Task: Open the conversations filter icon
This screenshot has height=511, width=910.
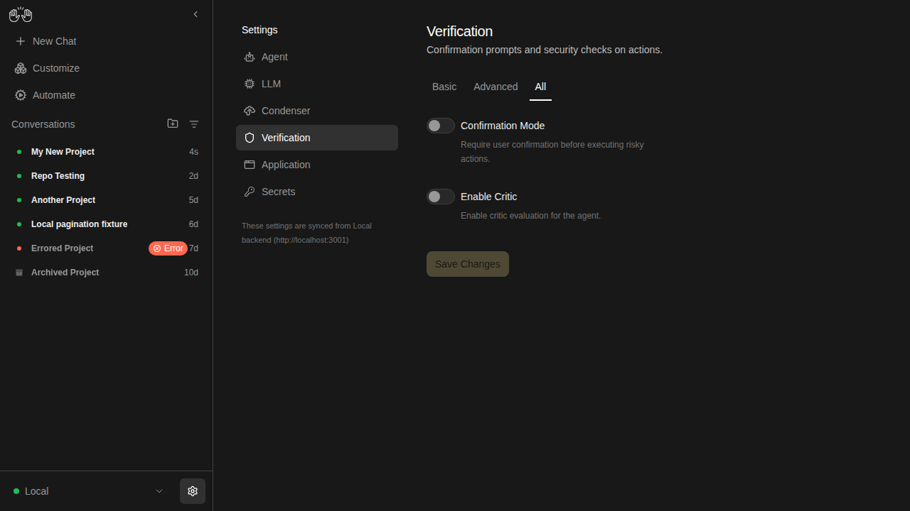Action: (x=194, y=124)
